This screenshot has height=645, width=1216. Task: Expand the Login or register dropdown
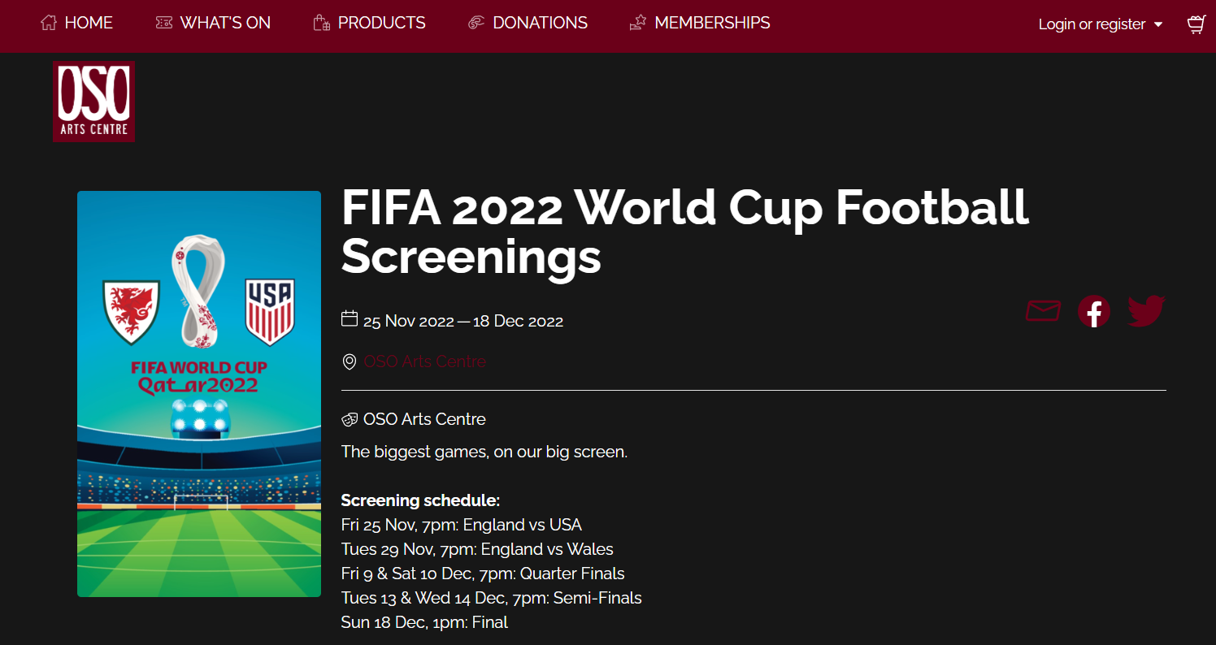tap(1101, 24)
